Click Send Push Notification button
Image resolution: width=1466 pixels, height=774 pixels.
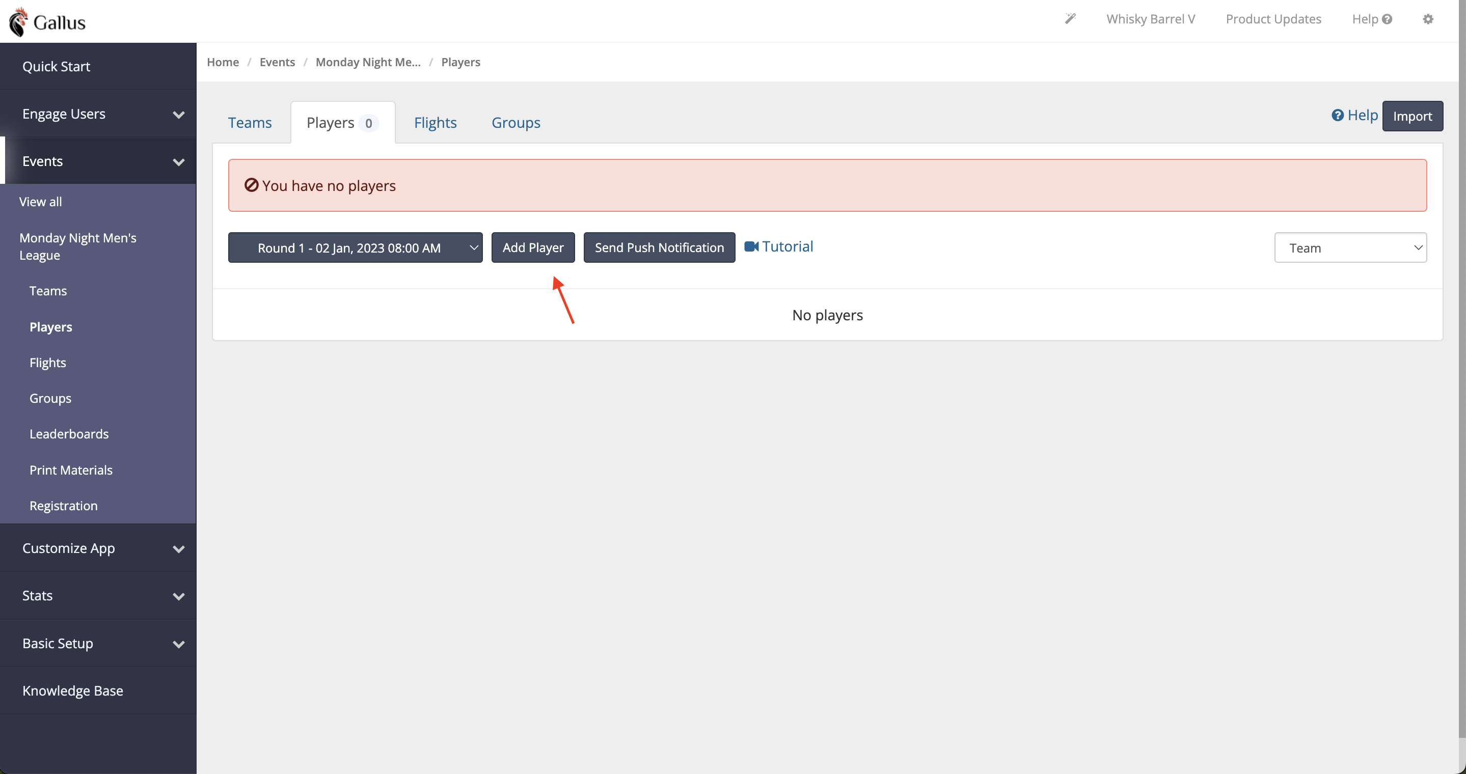coord(659,247)
